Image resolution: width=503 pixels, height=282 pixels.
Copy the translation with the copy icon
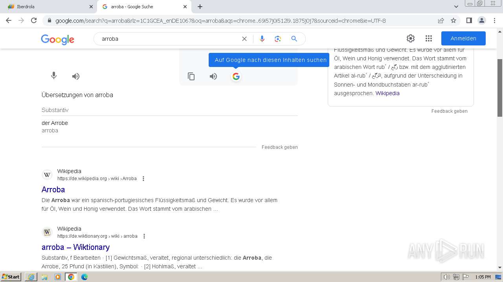[191, 76]
